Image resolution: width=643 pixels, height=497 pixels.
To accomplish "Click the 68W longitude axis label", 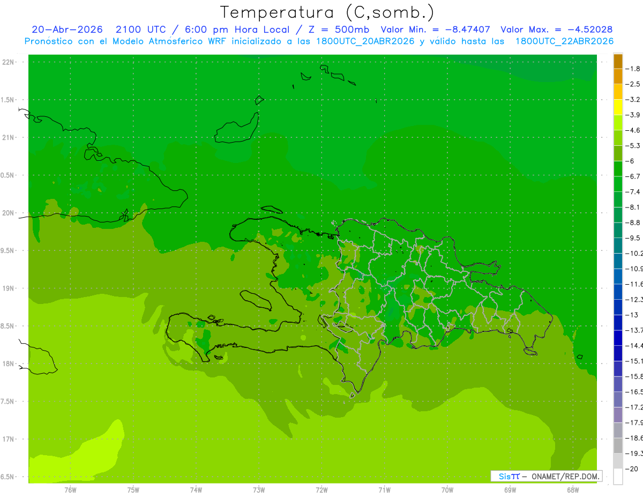I will [x=573, y=490].
